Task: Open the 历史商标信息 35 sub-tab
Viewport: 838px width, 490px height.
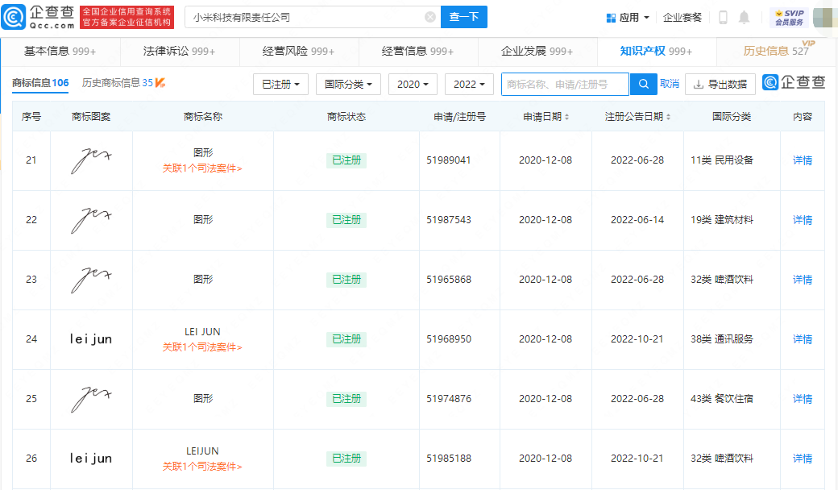Action: pyautogui.click(x=123, y=83)
